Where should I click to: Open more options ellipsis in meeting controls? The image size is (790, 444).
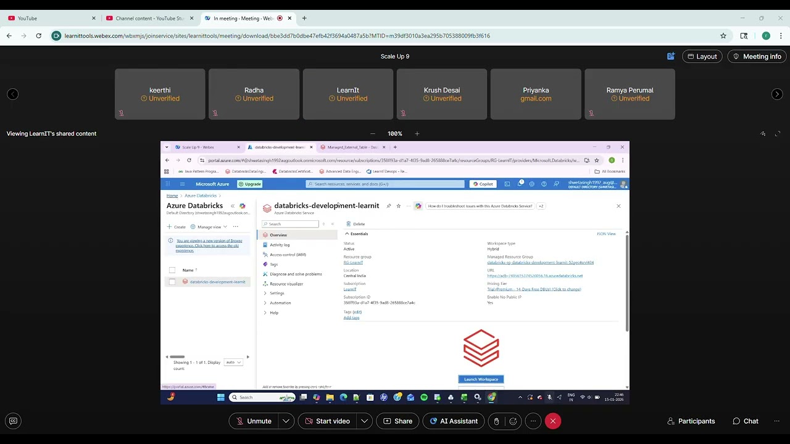click(533, 421)
